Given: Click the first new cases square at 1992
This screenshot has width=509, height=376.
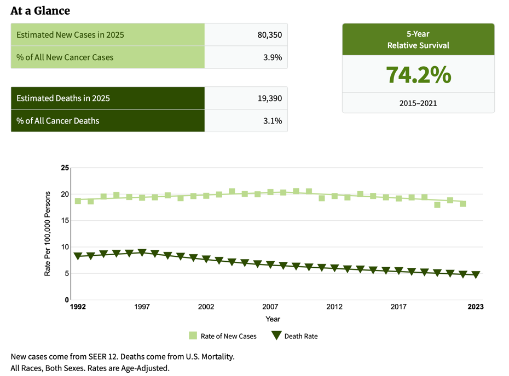Looking at the screenshot, I should (x=78, y=201).
